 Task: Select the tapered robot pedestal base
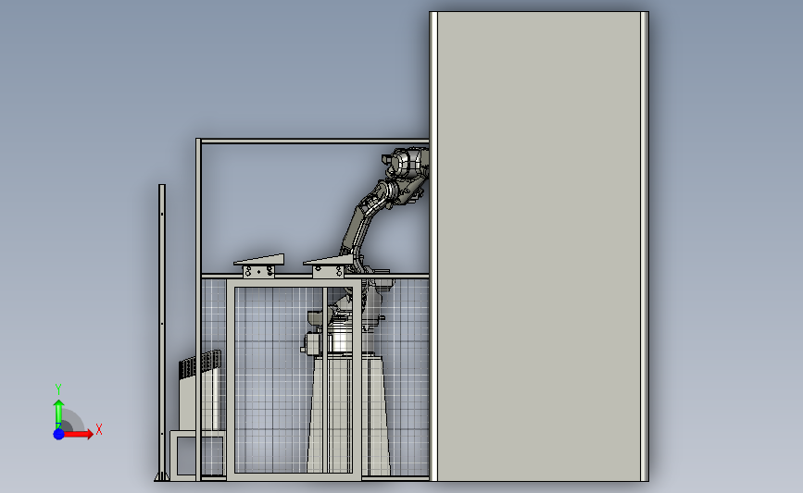[348, 414]
